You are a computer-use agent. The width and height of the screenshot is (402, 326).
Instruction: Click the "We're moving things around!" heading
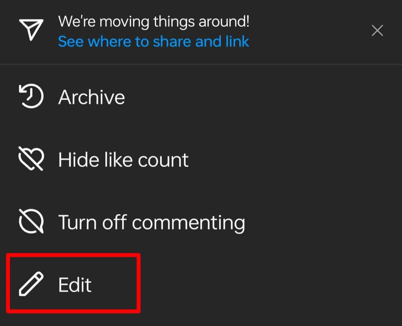154,22
